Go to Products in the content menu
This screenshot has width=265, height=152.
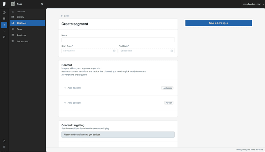pyautogui.click(x=22, y=35)
